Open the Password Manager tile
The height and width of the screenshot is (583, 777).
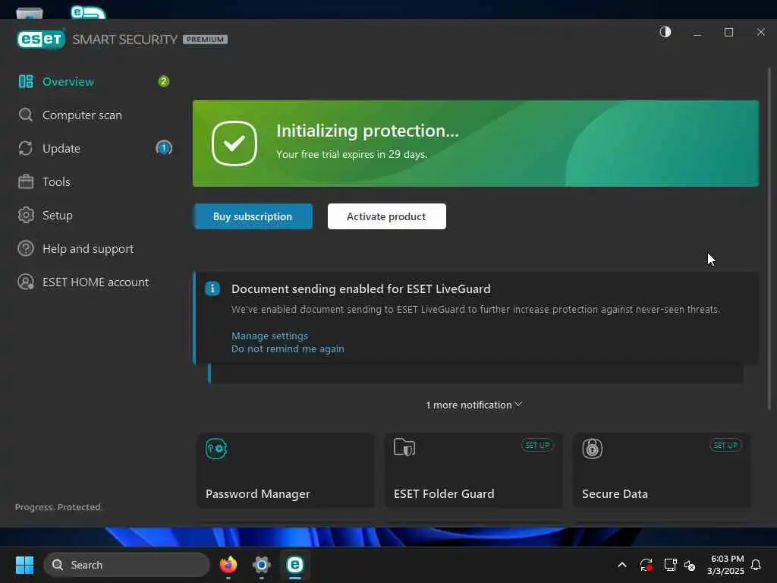tap(286, 471)
